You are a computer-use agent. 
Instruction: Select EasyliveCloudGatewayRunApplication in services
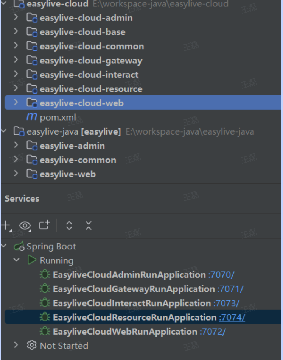(134, 289)
